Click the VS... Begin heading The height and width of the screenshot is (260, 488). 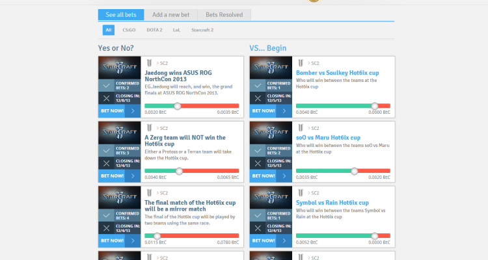pos(267,48)
